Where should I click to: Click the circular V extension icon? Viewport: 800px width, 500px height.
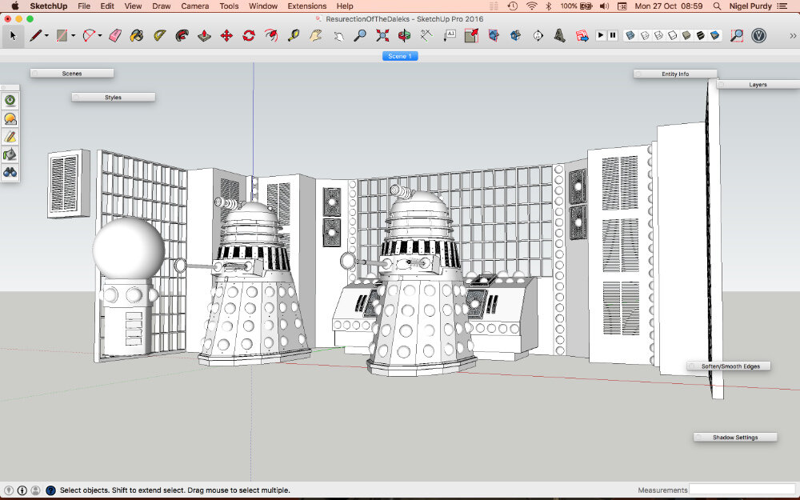click(x=758, y=35)
